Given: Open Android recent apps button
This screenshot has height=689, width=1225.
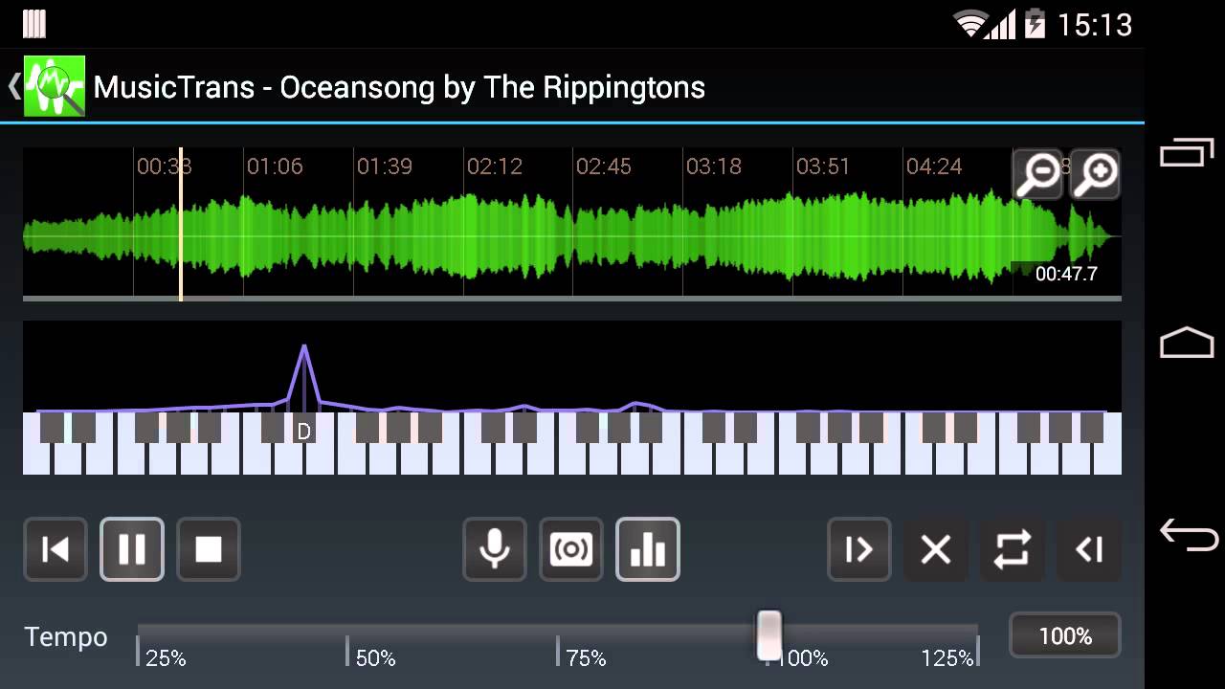Looking at the screenshot, I should pos(1187,152).
